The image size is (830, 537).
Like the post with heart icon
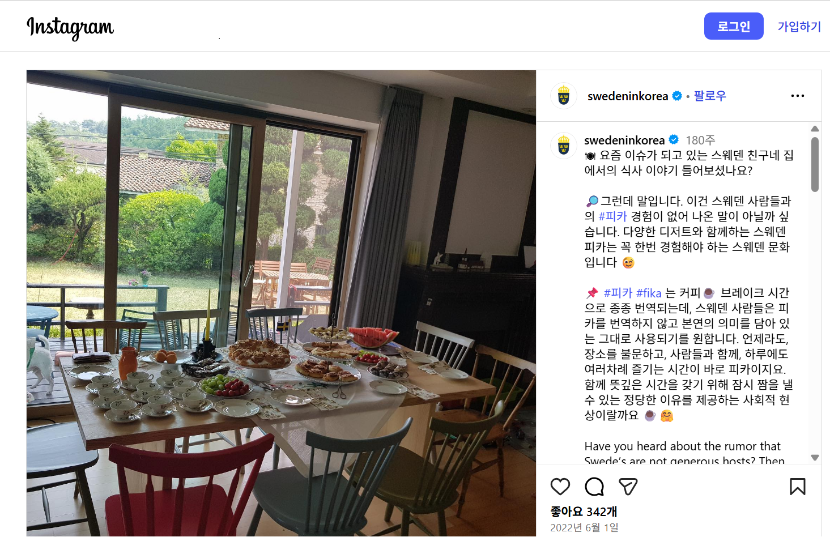560,487
